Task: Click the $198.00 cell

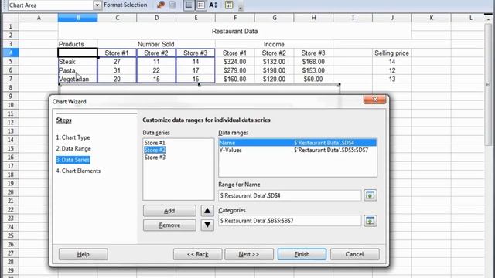Action: (274, 70)
